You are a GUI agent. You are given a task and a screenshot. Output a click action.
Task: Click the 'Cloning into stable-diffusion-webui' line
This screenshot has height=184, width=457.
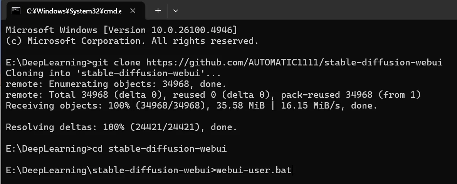coord(113,74)
